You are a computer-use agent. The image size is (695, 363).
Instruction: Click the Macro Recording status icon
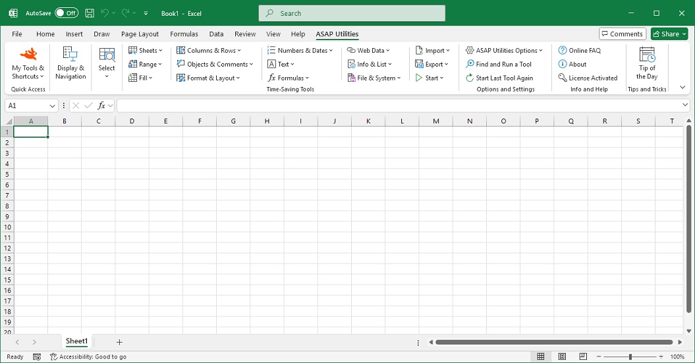(x=38, y=357)
